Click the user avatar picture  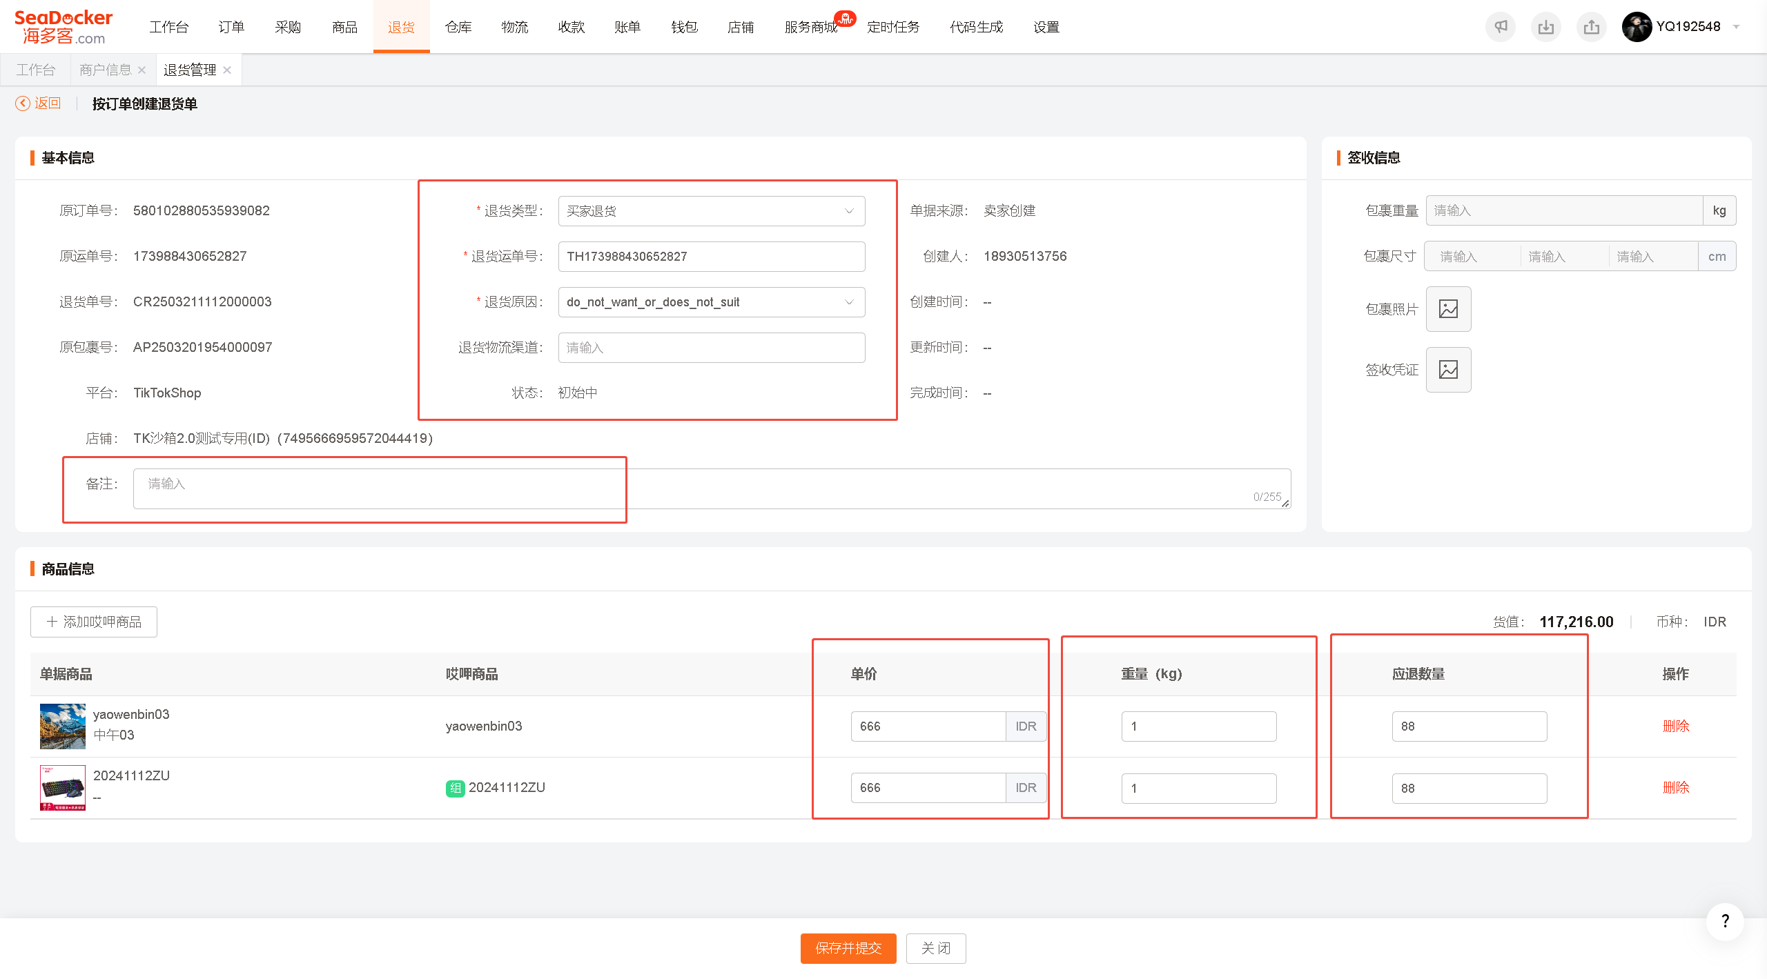1637,27
